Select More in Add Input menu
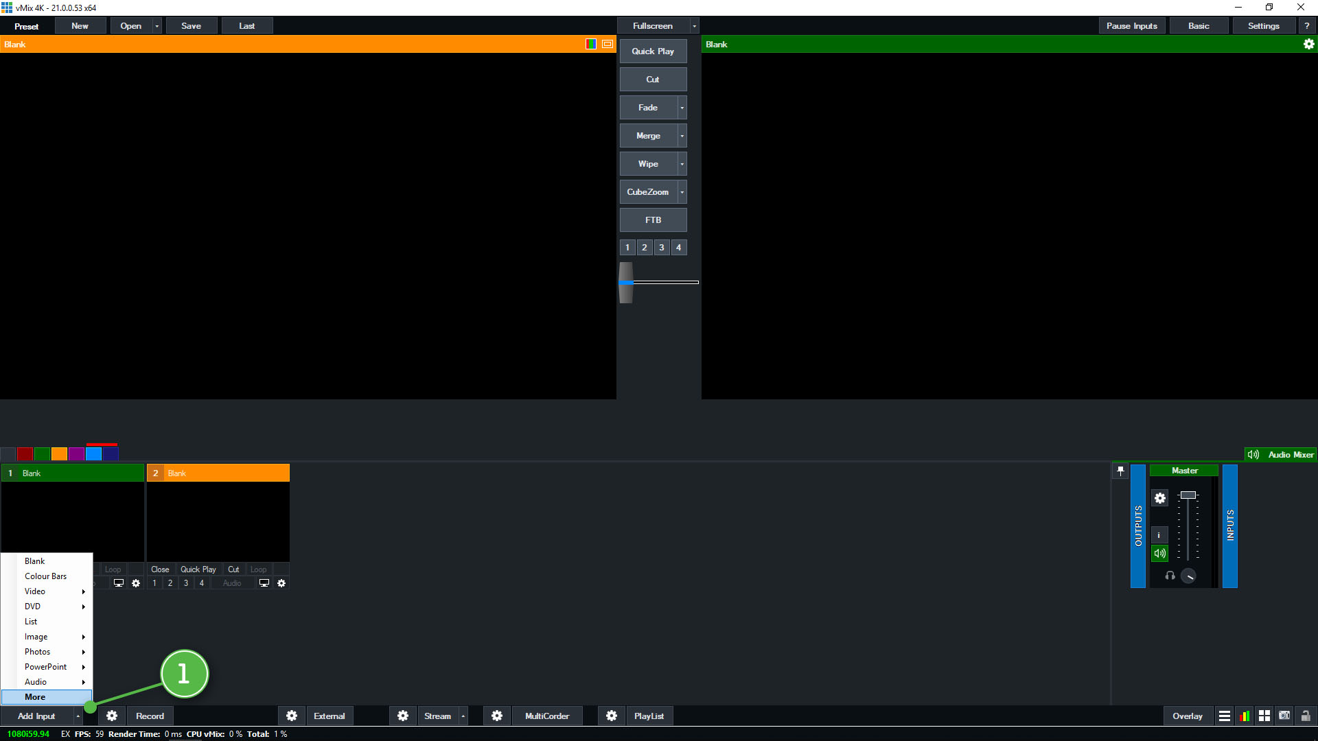1318x741 pixels. point(47,697)
